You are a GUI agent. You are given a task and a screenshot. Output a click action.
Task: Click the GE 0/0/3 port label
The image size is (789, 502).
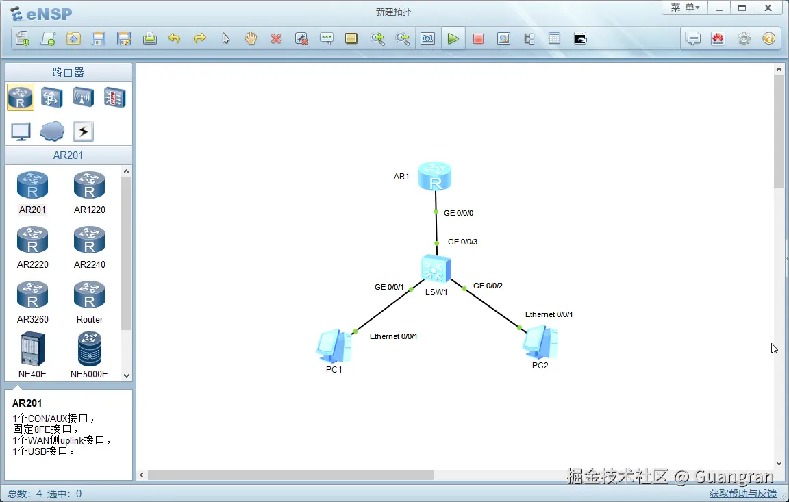[x=462, y=242]
